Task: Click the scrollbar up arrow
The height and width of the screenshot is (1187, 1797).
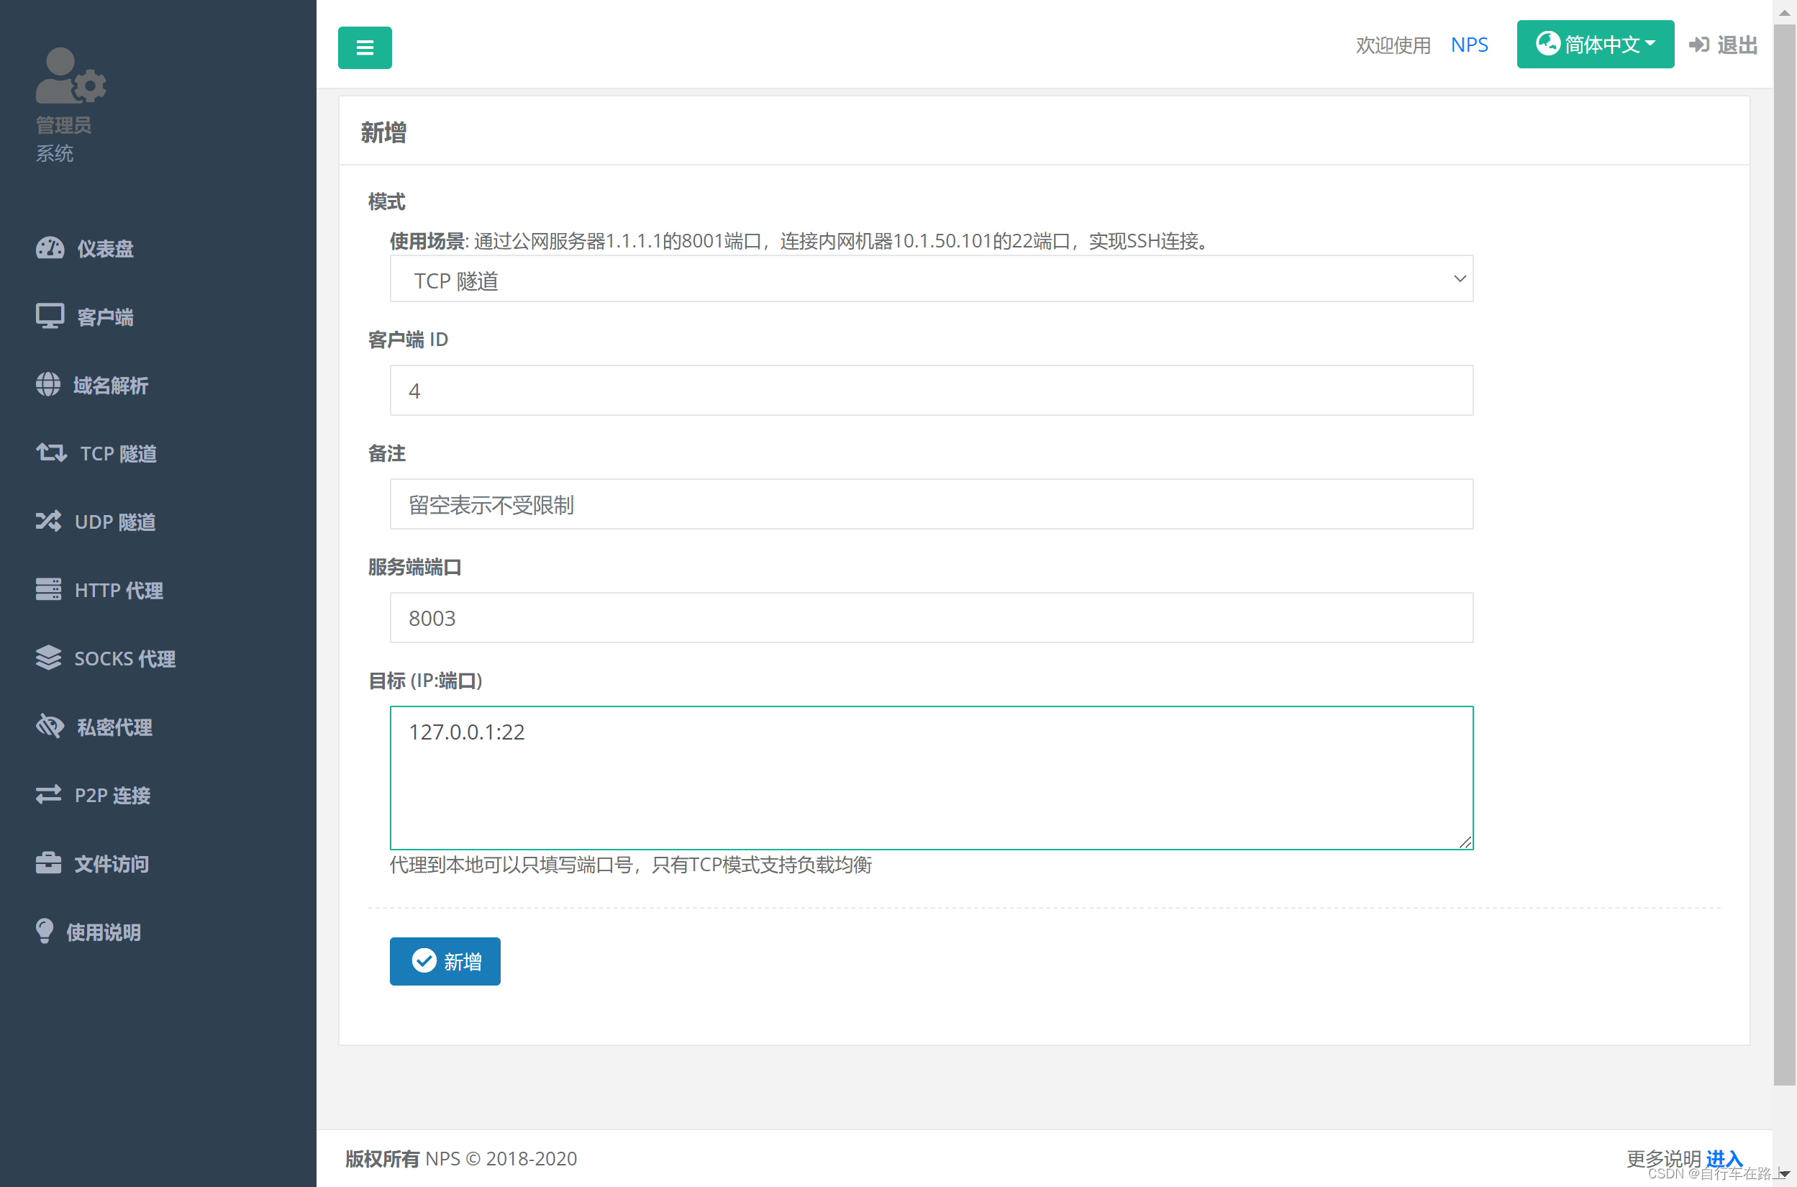Action: (x=1784, y=12)
